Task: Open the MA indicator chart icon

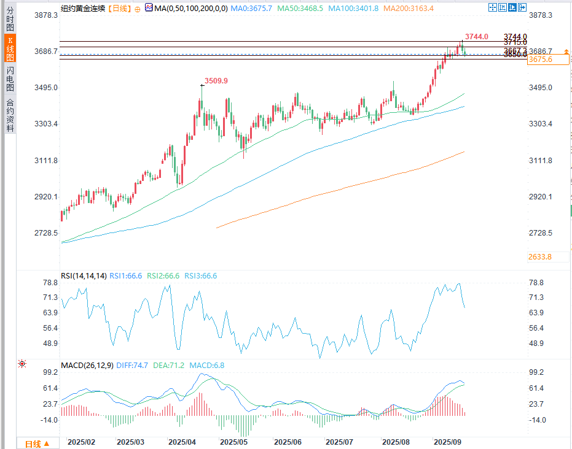Action: (149, 7)
